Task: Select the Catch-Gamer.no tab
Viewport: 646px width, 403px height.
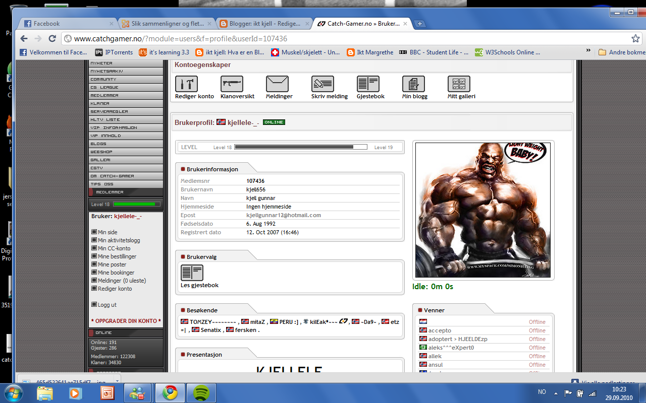Action: [x=362, y=24]
